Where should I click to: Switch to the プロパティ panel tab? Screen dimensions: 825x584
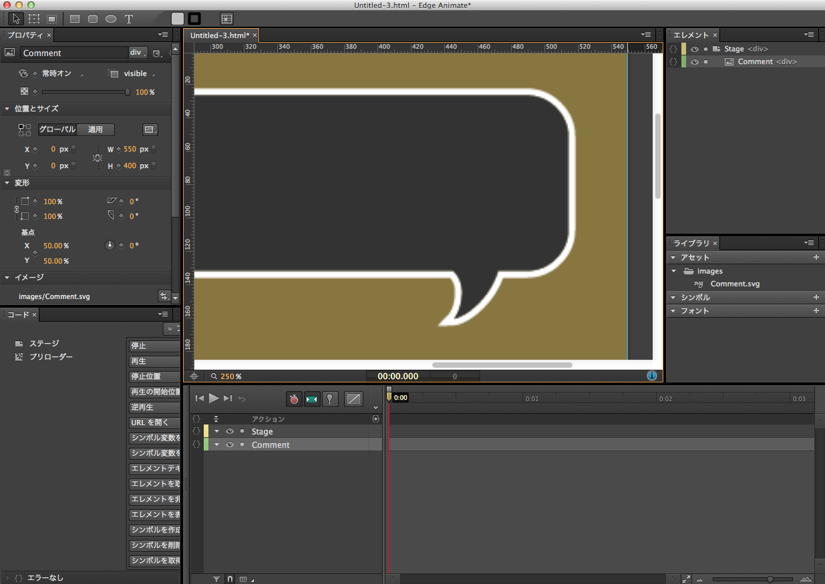click(25, 35)
